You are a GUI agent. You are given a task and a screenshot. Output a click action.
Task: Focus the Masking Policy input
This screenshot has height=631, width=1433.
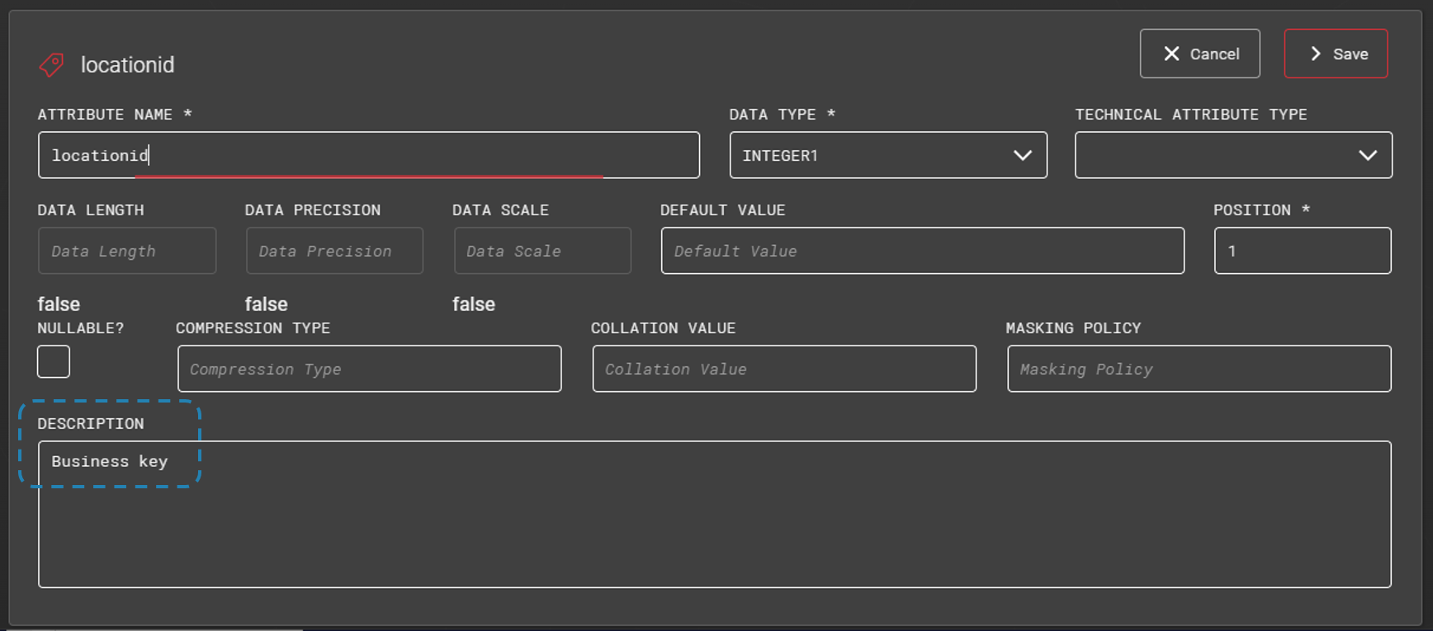pyautogui.click(x=1199, y=369)
